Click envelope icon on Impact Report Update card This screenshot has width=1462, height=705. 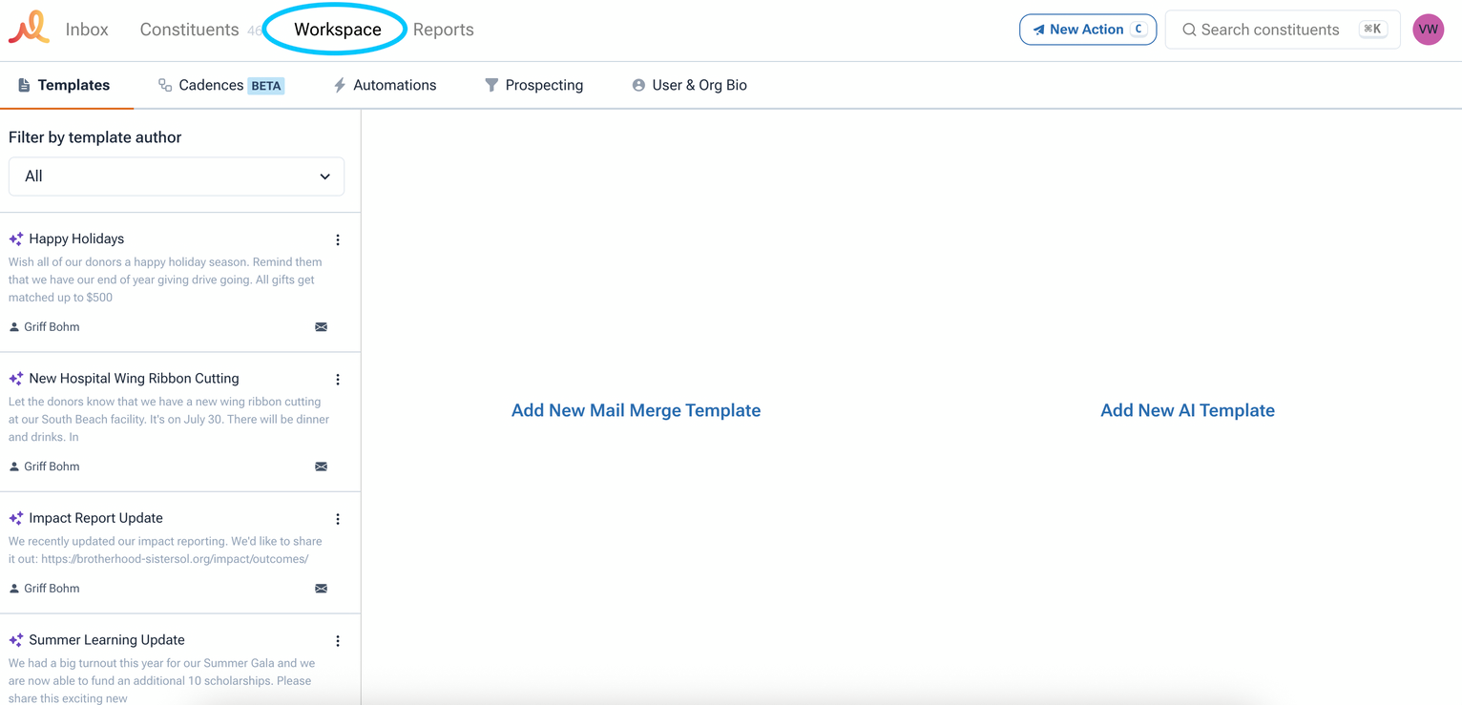coord(322,589)
